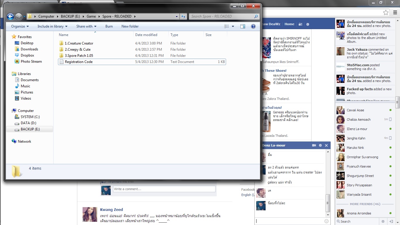Create a New folder from the toolbar
This screenshot has width=400, height=225.
coord(130,26)
